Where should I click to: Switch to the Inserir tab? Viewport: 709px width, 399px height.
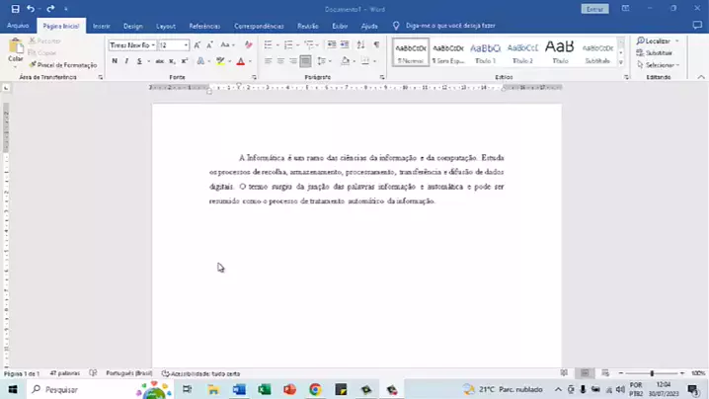(101, 26)
